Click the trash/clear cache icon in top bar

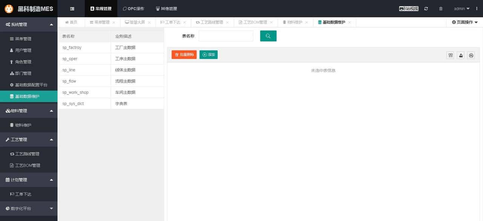tap(441, 8)
